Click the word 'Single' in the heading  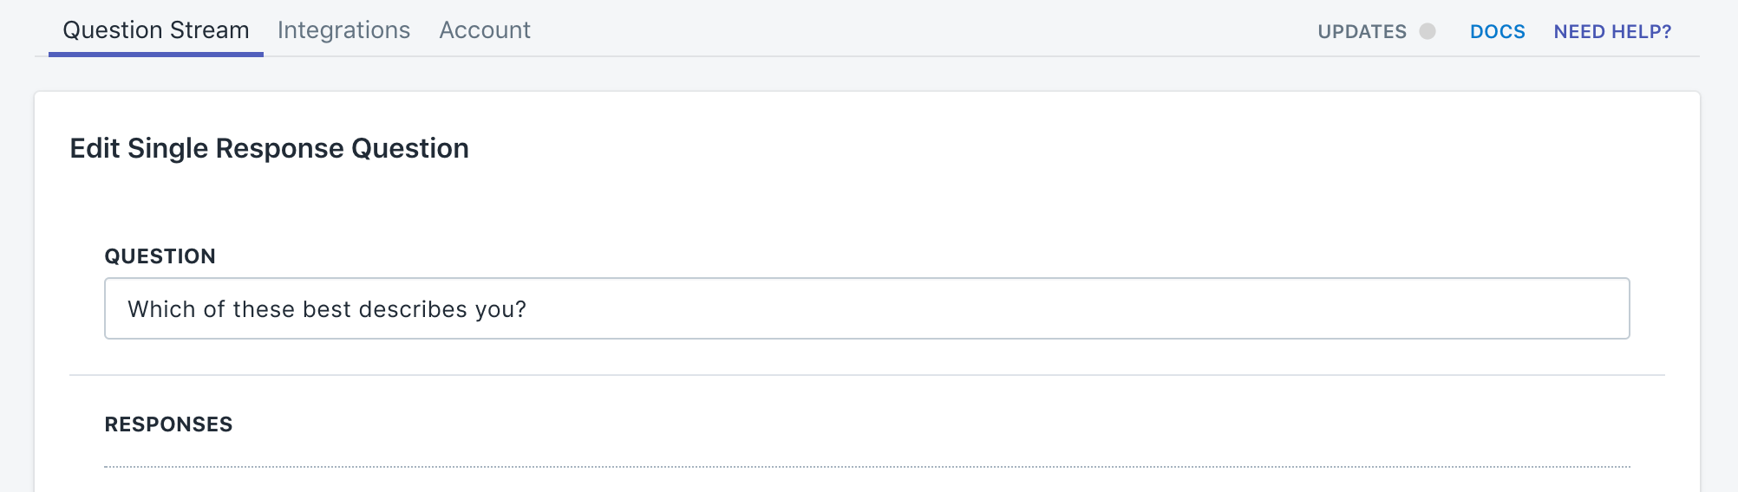pos(167,148)
